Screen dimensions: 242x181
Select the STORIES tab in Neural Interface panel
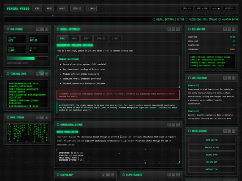pyautogui.click(x=101, y=38)
